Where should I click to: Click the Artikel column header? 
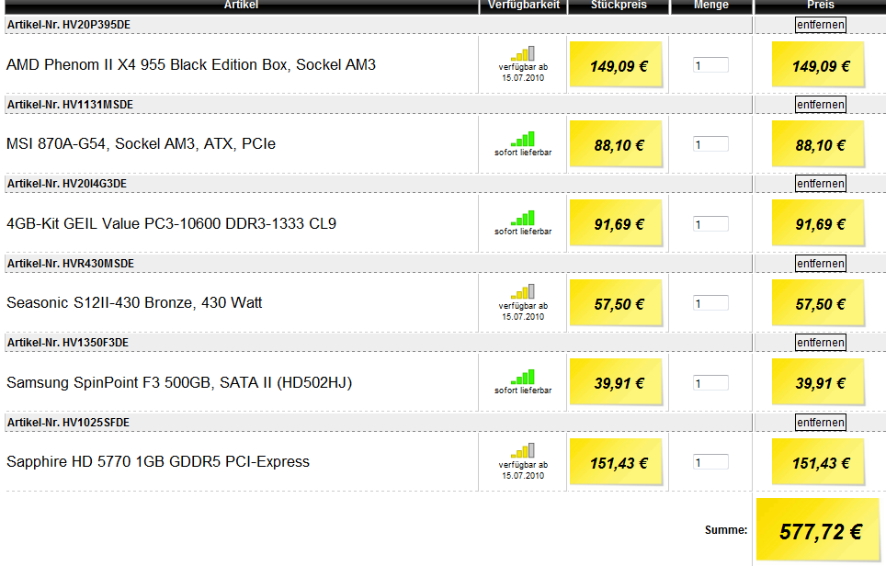[242, 6]
